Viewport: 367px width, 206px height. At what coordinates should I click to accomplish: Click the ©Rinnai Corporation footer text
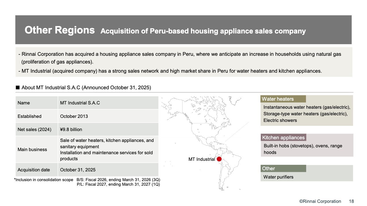point(320,201)
